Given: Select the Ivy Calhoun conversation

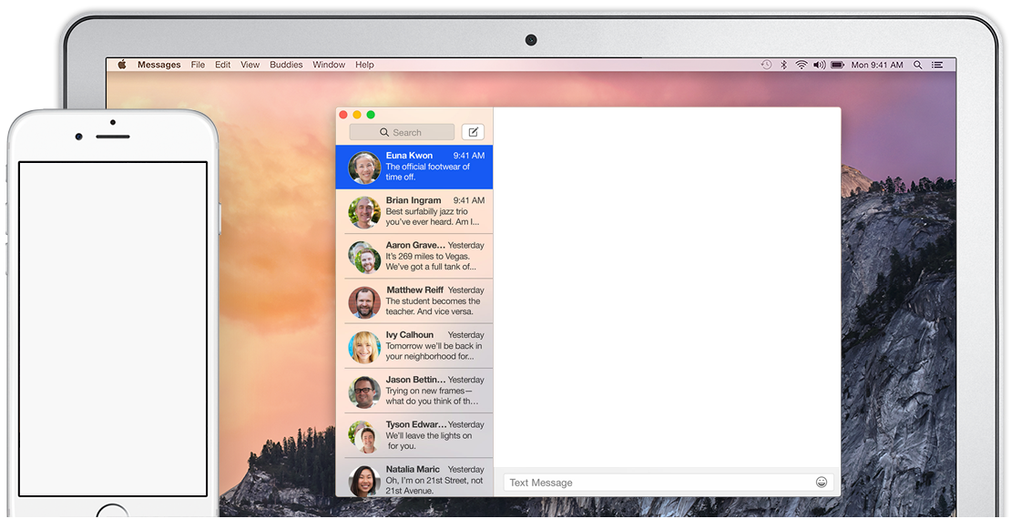Looking at the screenshot, I should pyautogui.click(x=414, y=346).
